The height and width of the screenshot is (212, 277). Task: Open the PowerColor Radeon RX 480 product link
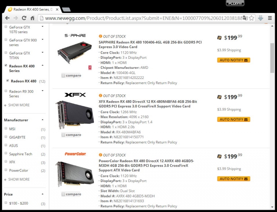tap(146, 165)
